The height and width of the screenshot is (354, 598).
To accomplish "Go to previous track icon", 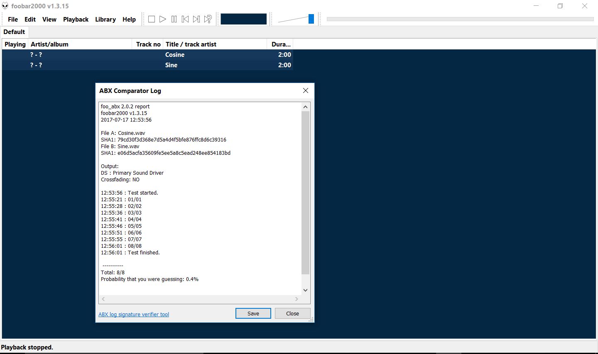I will (x=185, y=19).
